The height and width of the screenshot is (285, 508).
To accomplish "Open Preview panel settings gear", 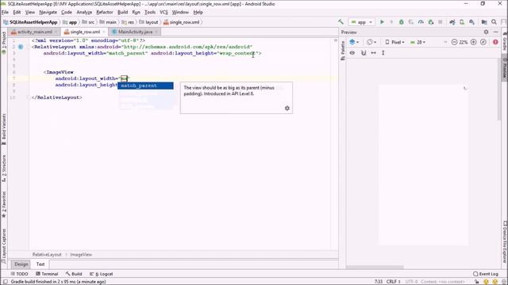I will (x=486, y=32).
